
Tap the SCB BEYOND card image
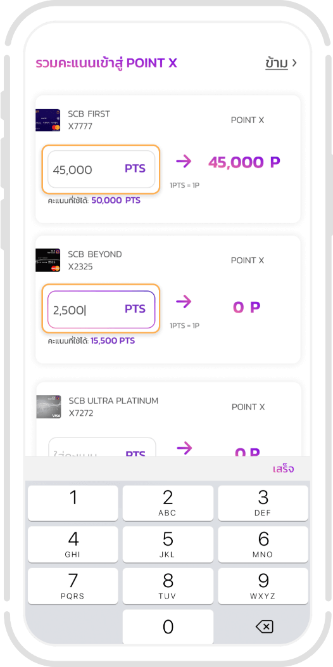pos(47,261)
